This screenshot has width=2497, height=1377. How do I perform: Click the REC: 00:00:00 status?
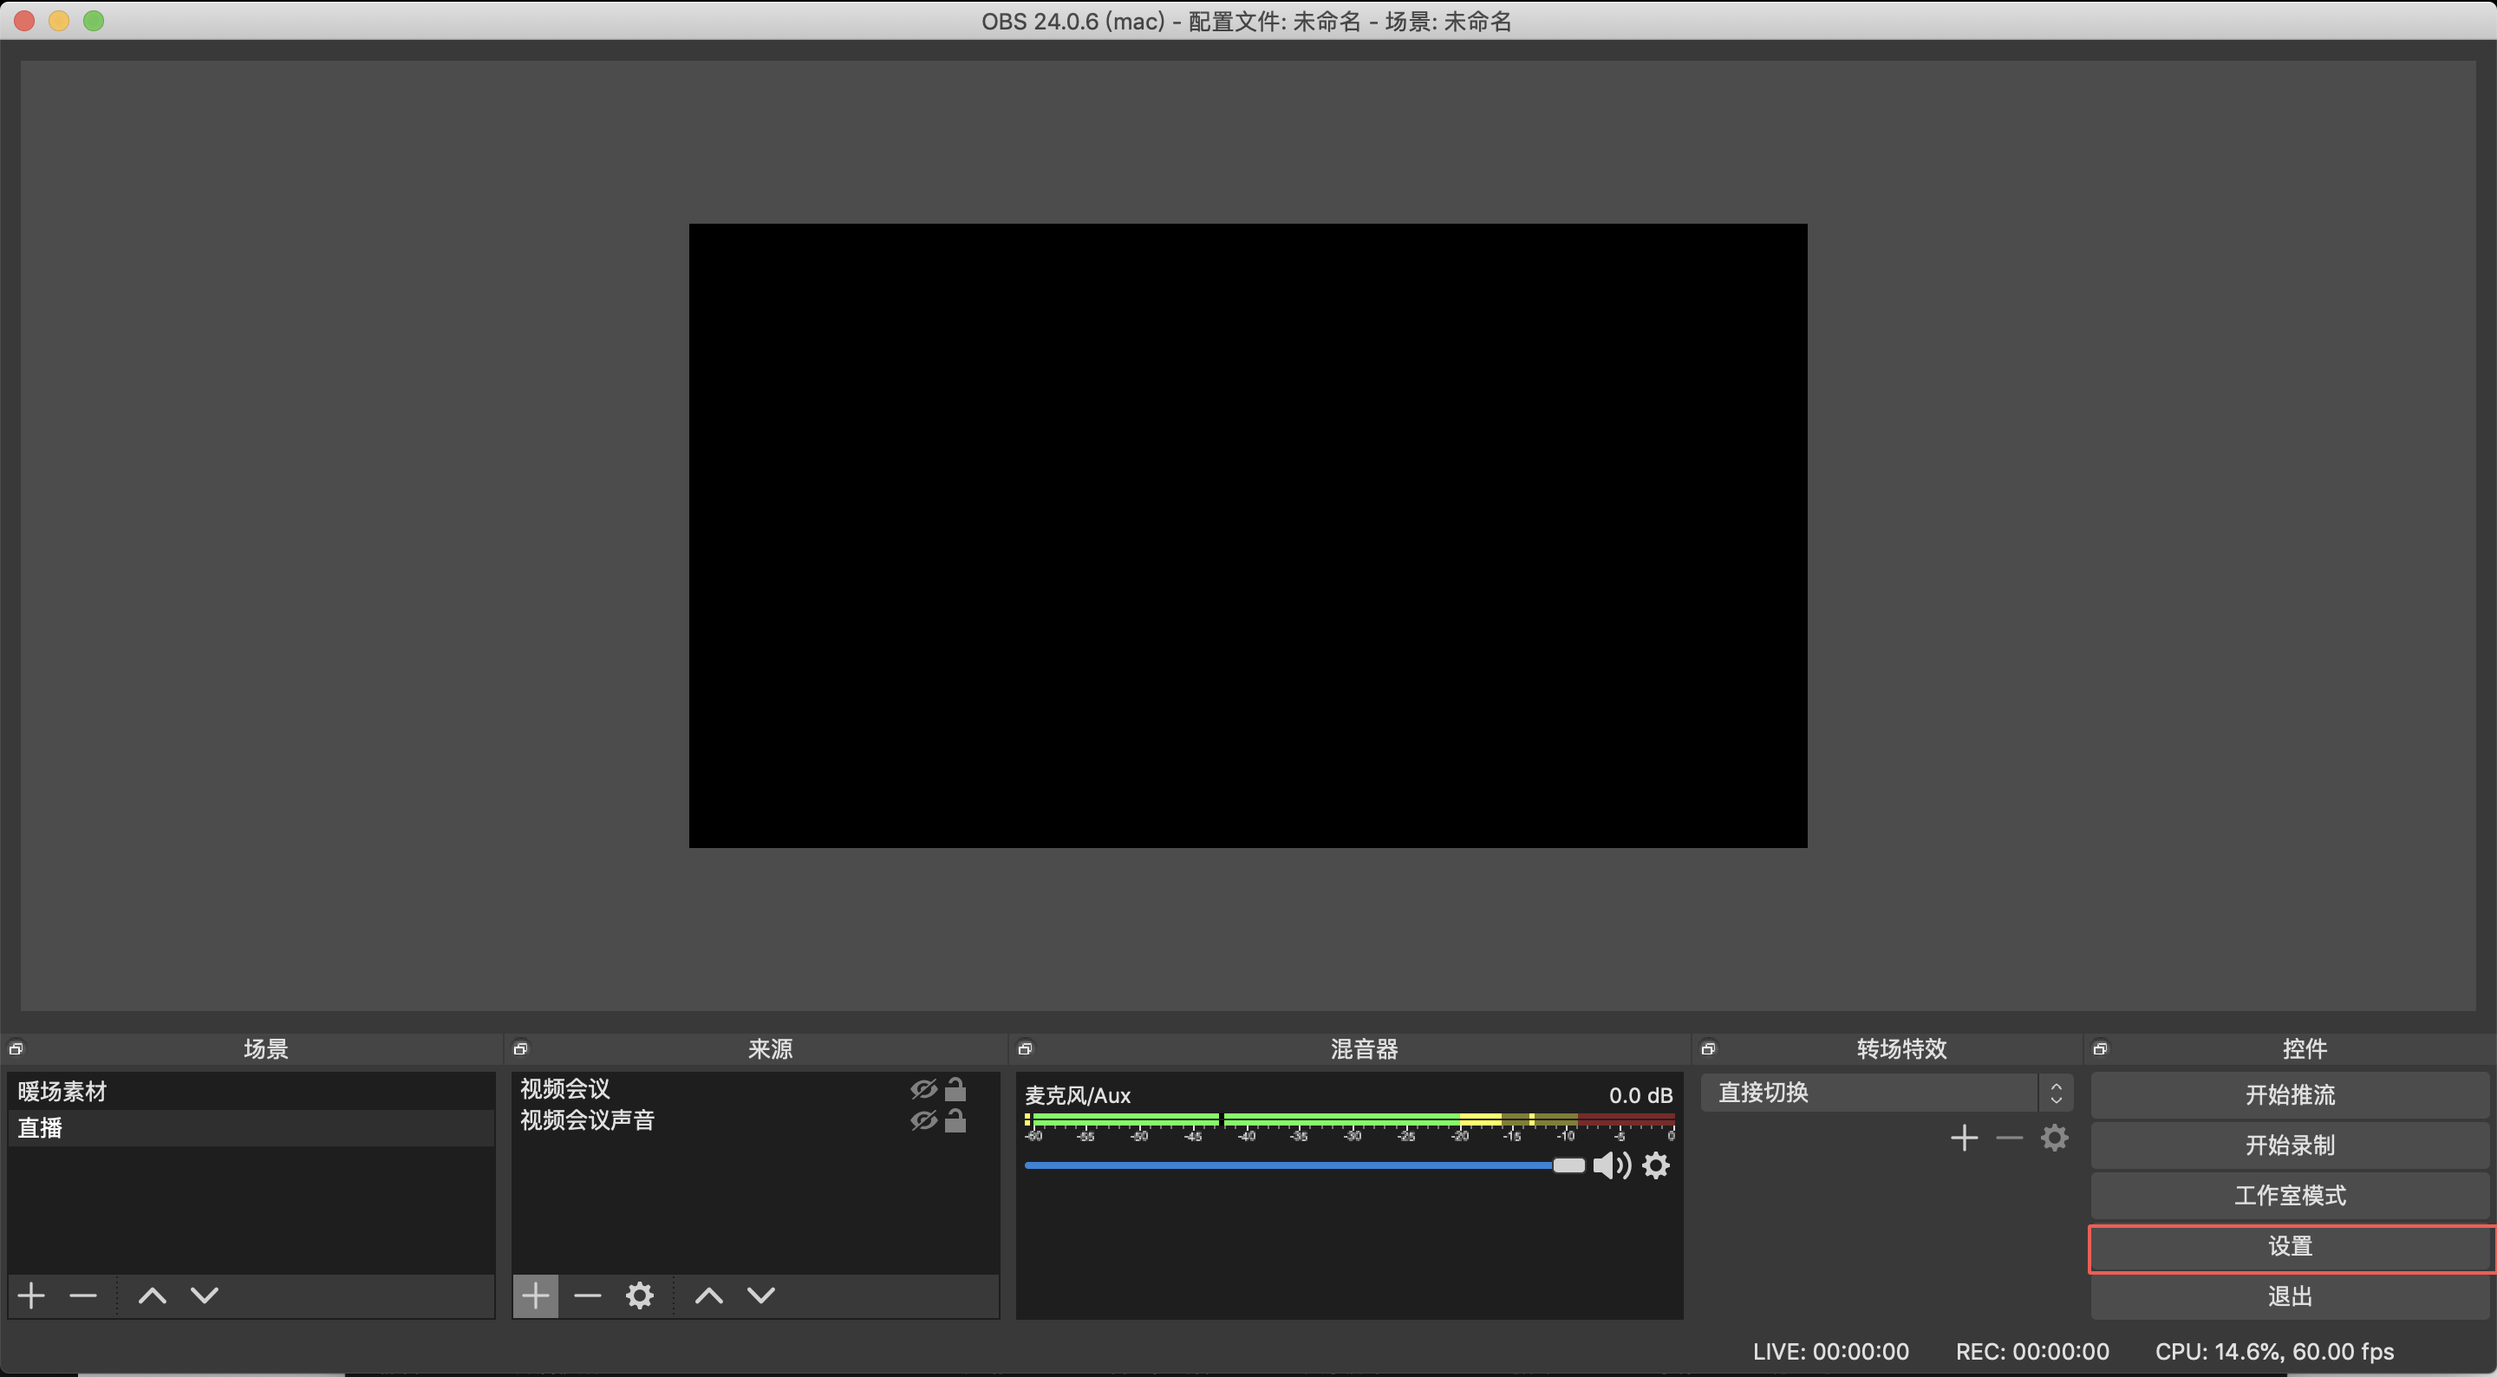[2031, 1351]
